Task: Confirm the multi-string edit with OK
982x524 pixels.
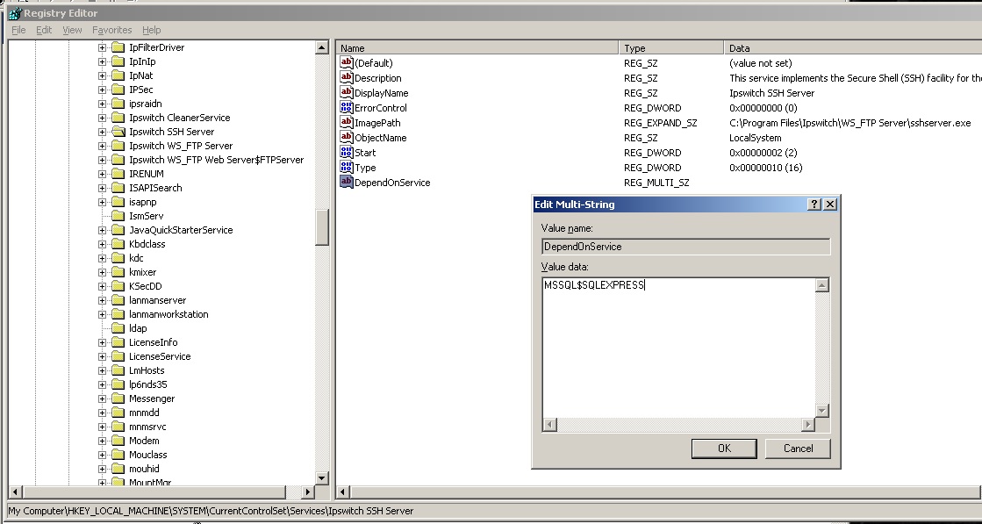Action: tap(724, 449)
